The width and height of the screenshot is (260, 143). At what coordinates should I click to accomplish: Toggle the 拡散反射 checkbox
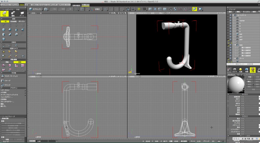228,97
